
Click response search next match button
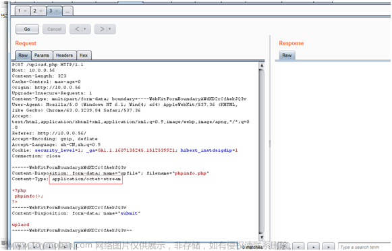329,247
